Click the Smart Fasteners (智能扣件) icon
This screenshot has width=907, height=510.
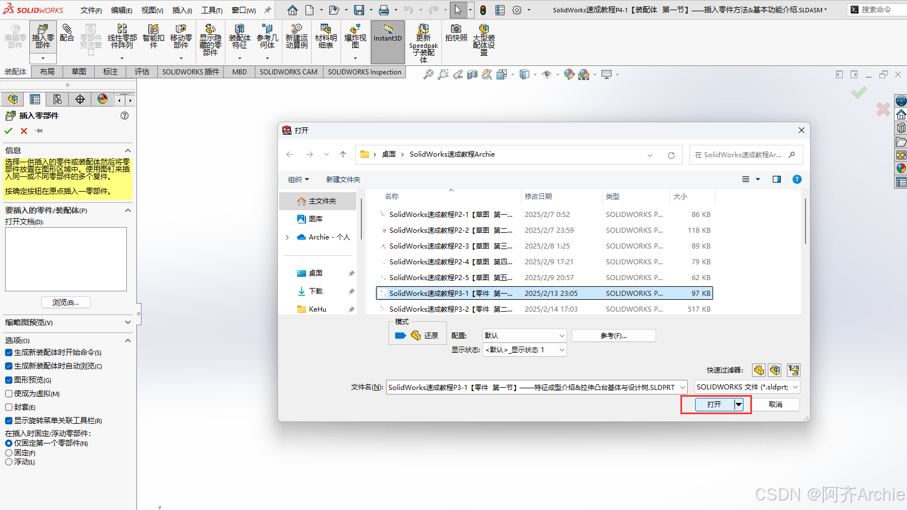tap(153, 37)
